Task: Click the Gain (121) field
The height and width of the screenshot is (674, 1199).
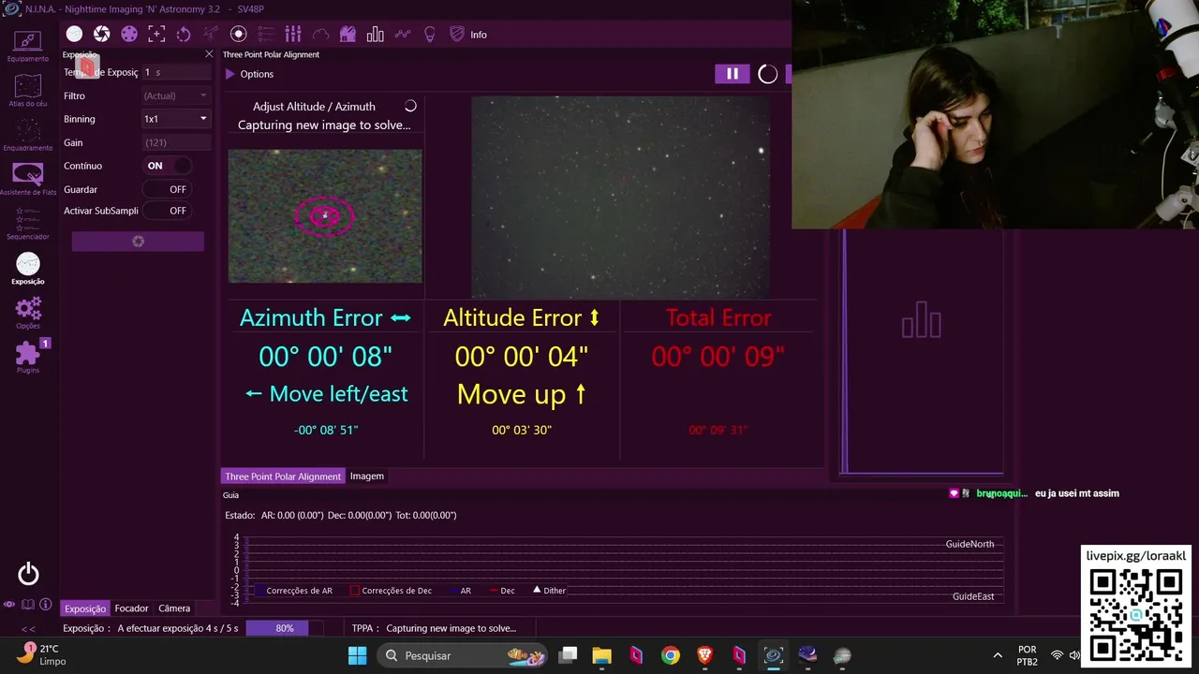Action: click(x=176, y=142)
